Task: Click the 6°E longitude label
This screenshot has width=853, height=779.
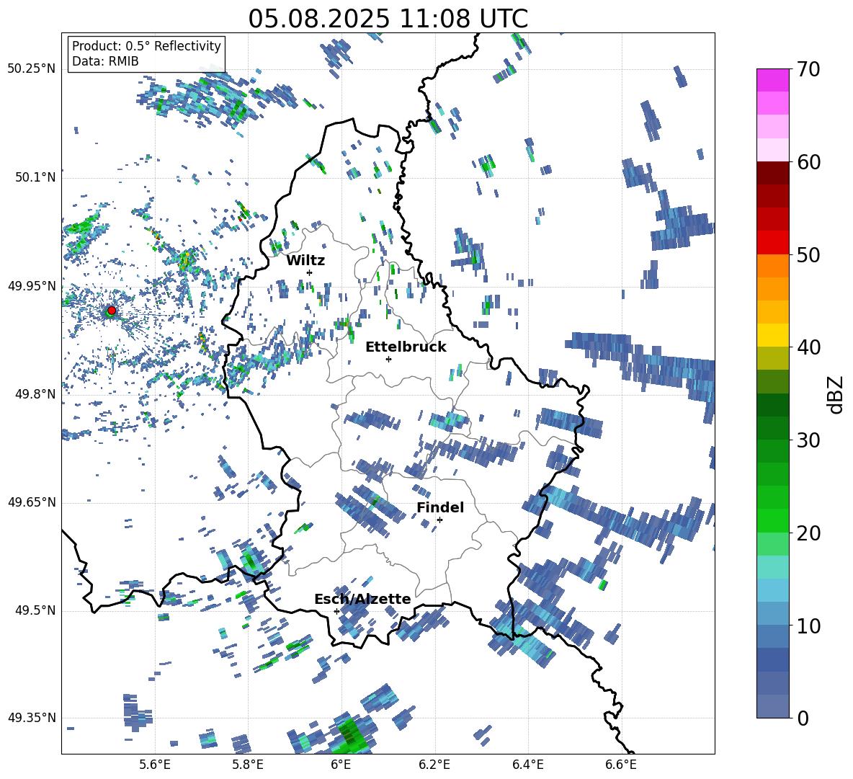Action: pyautogui.click(x=341, y=765)
